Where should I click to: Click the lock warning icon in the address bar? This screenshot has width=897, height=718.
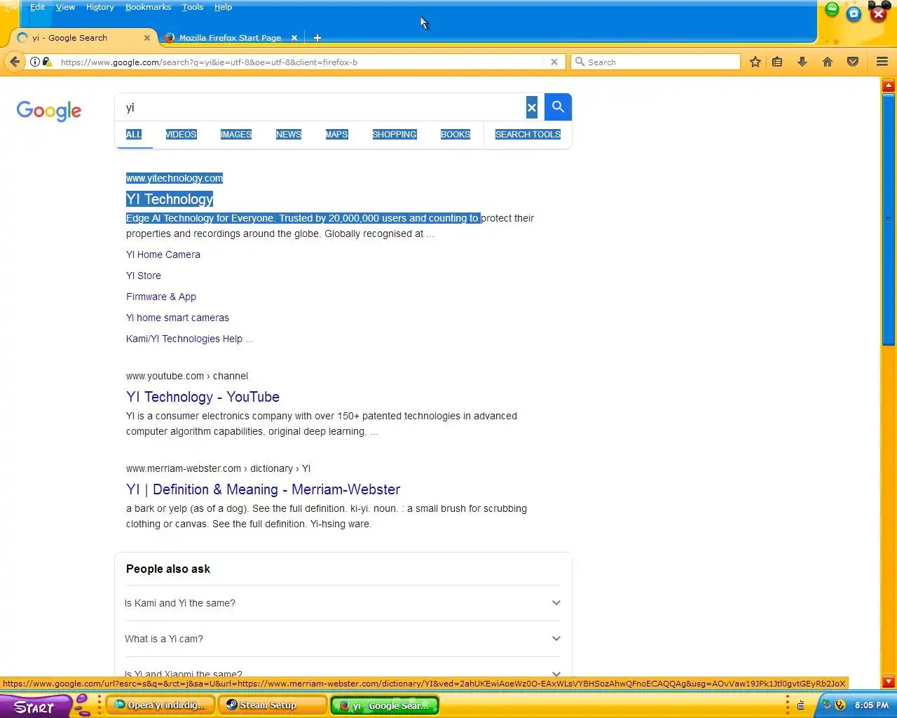coord(46,62)
